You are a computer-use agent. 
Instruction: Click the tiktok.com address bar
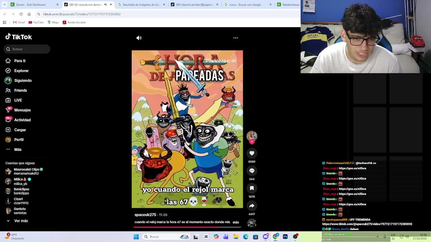167,14
